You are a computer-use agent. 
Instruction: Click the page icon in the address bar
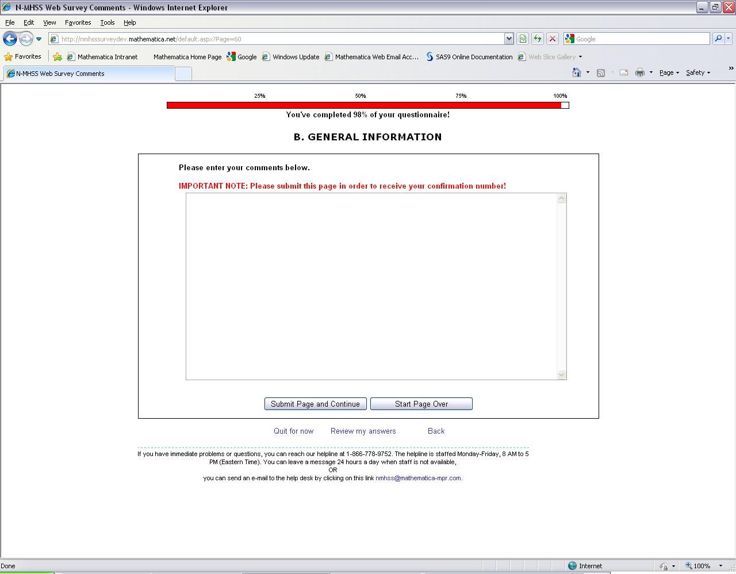pos(55,39)
